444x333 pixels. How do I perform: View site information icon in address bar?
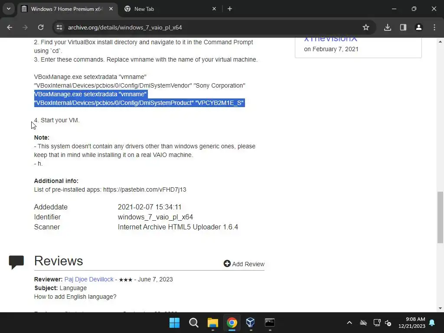click(59, 27)
